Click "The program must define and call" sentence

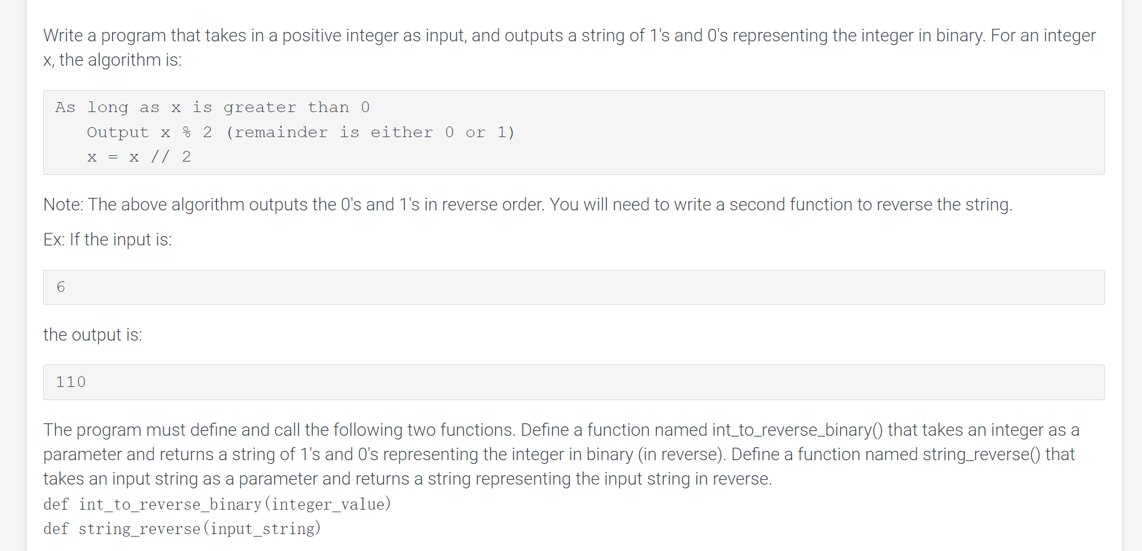pos(280,430)
